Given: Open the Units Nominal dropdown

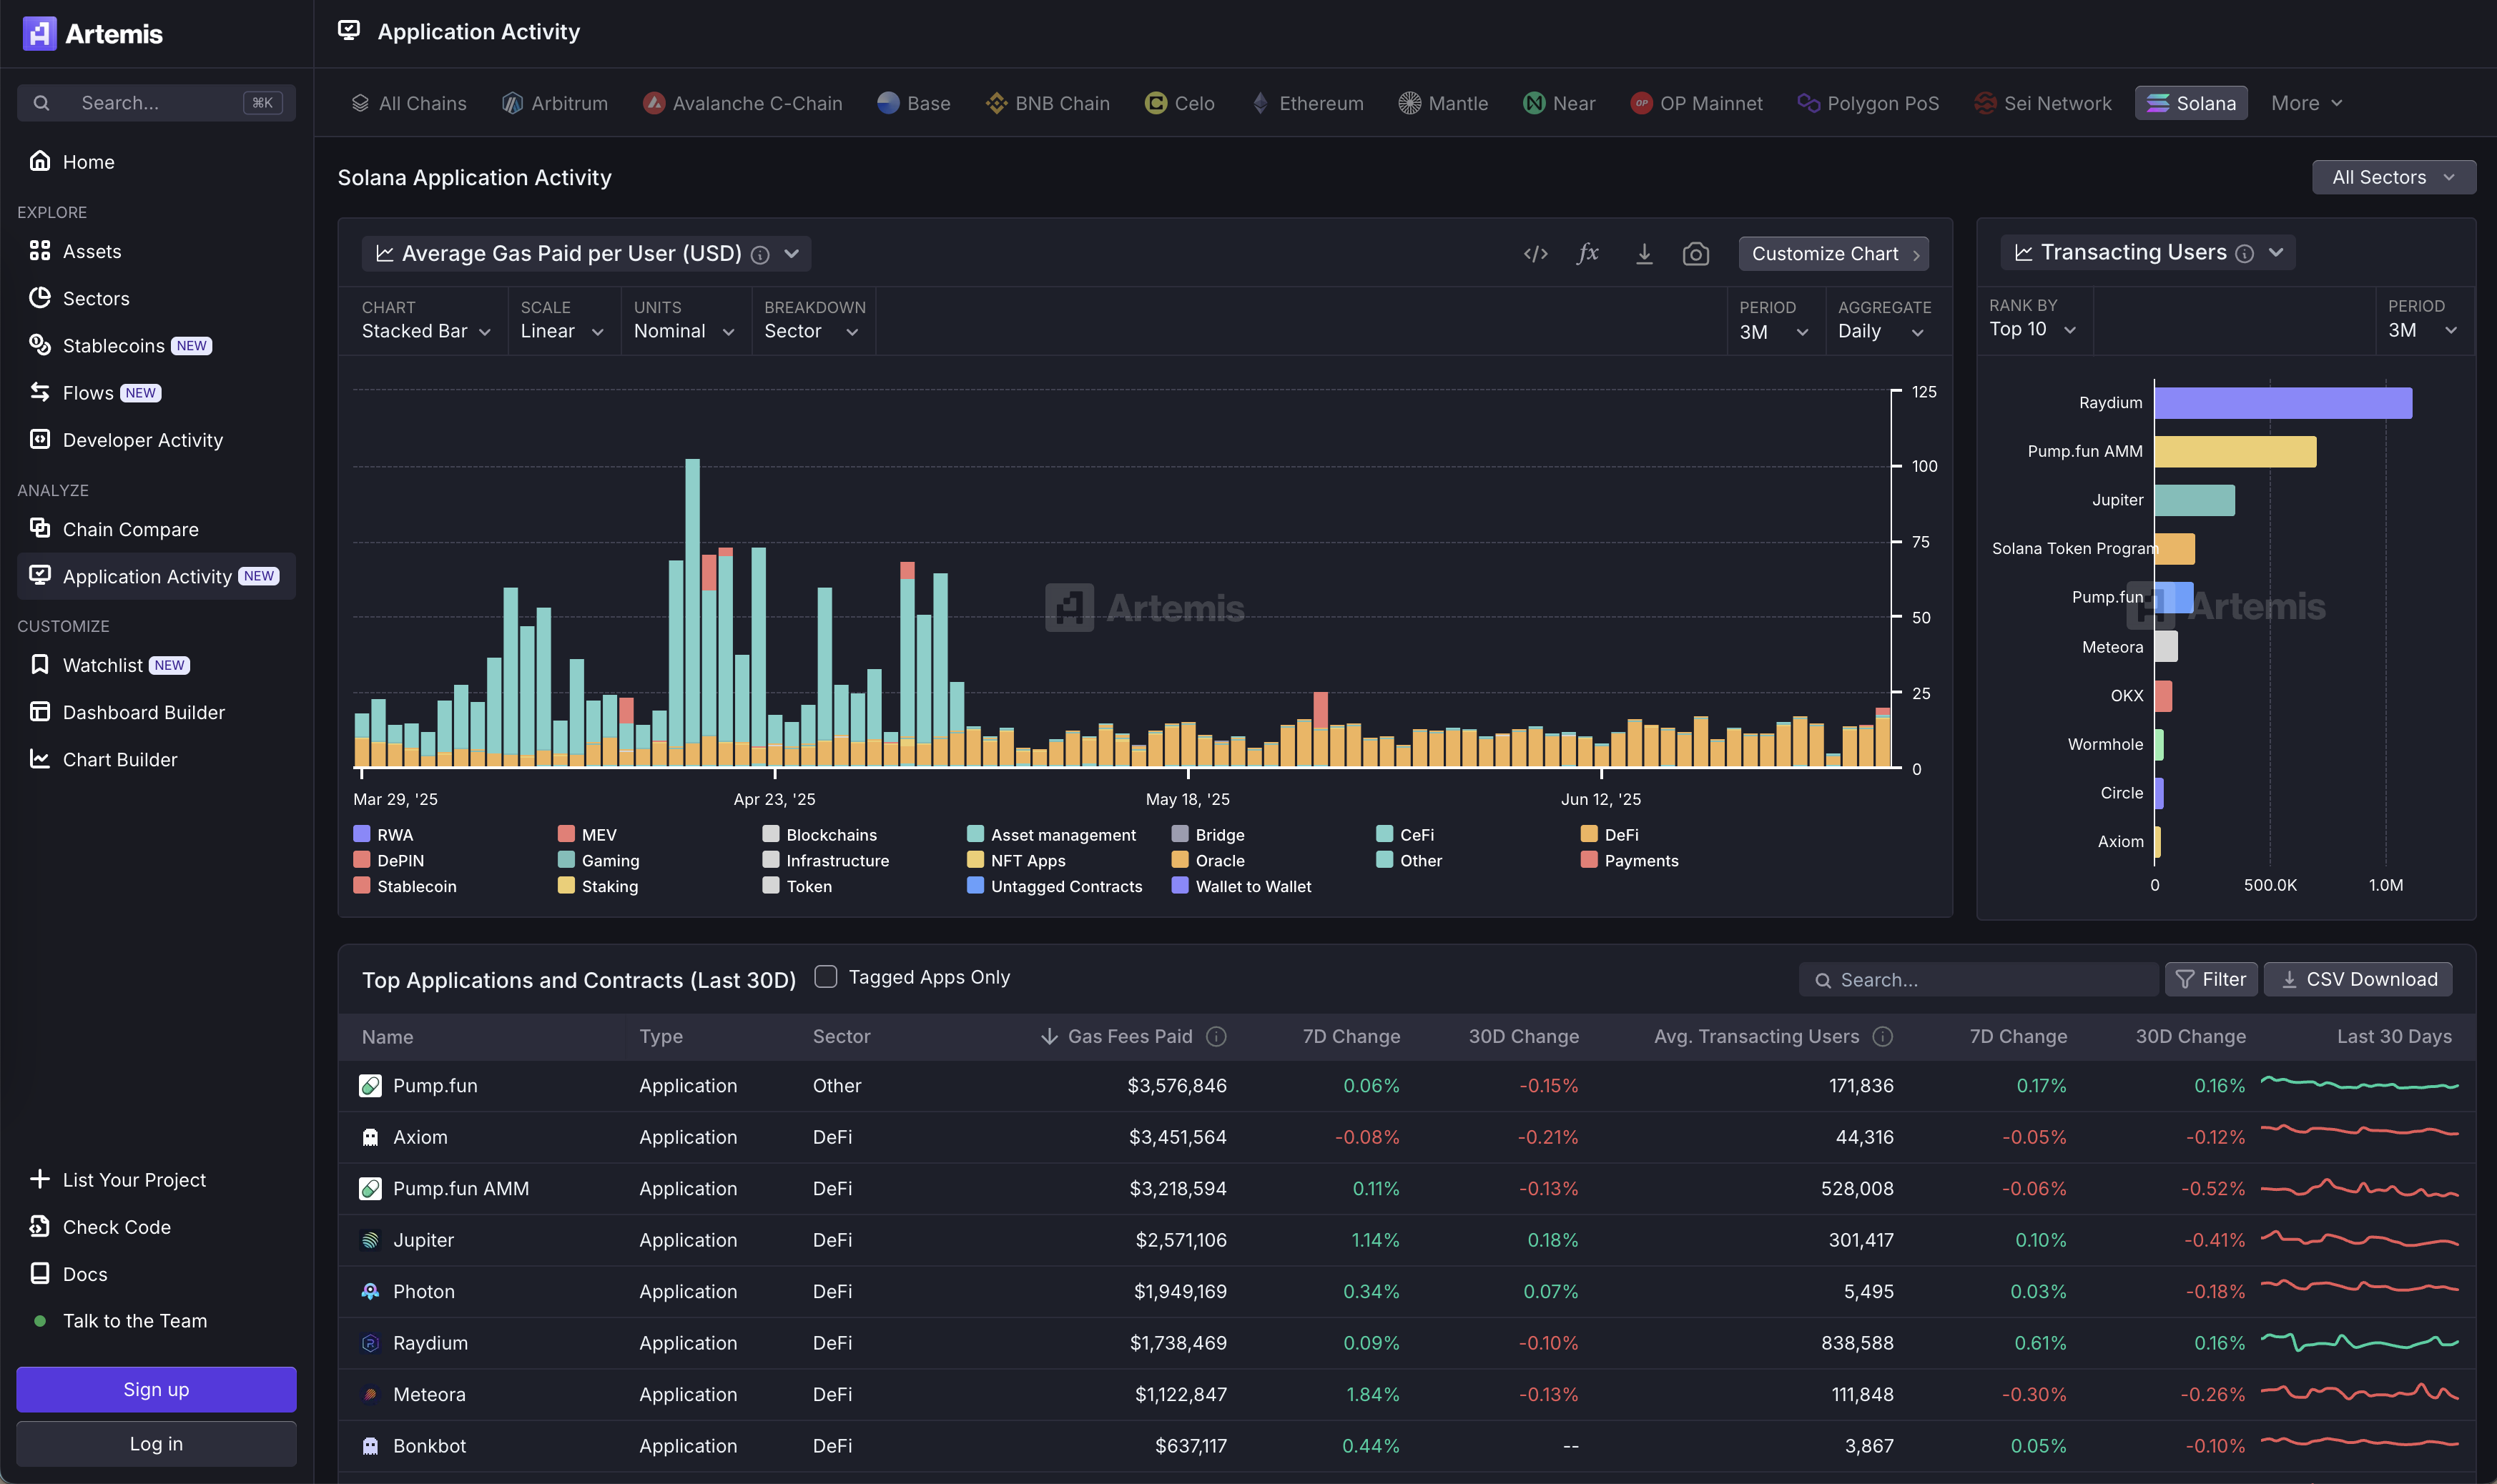Looking at the screenshot, I should pyautogui.click(x=684, y=331).
